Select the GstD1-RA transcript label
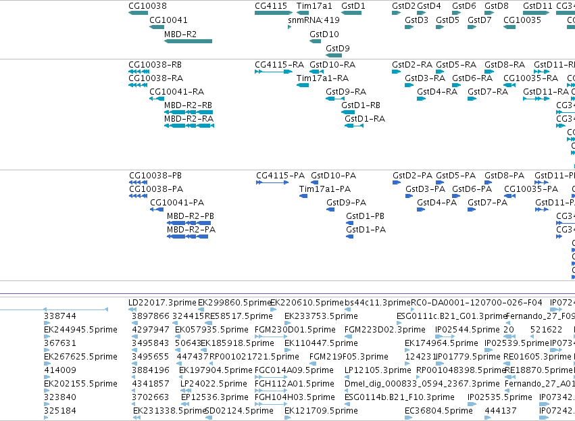 click(365, 119)
